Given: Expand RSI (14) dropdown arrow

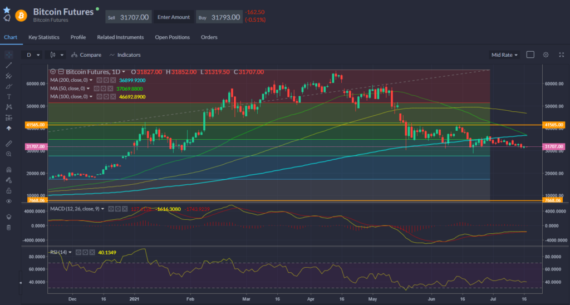Looking at the screenshot, I should (70, 252).
